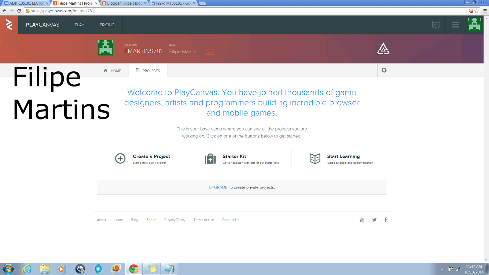
Task: Open Windows Media Player from taskbar
Action: (x=62, y=269)
